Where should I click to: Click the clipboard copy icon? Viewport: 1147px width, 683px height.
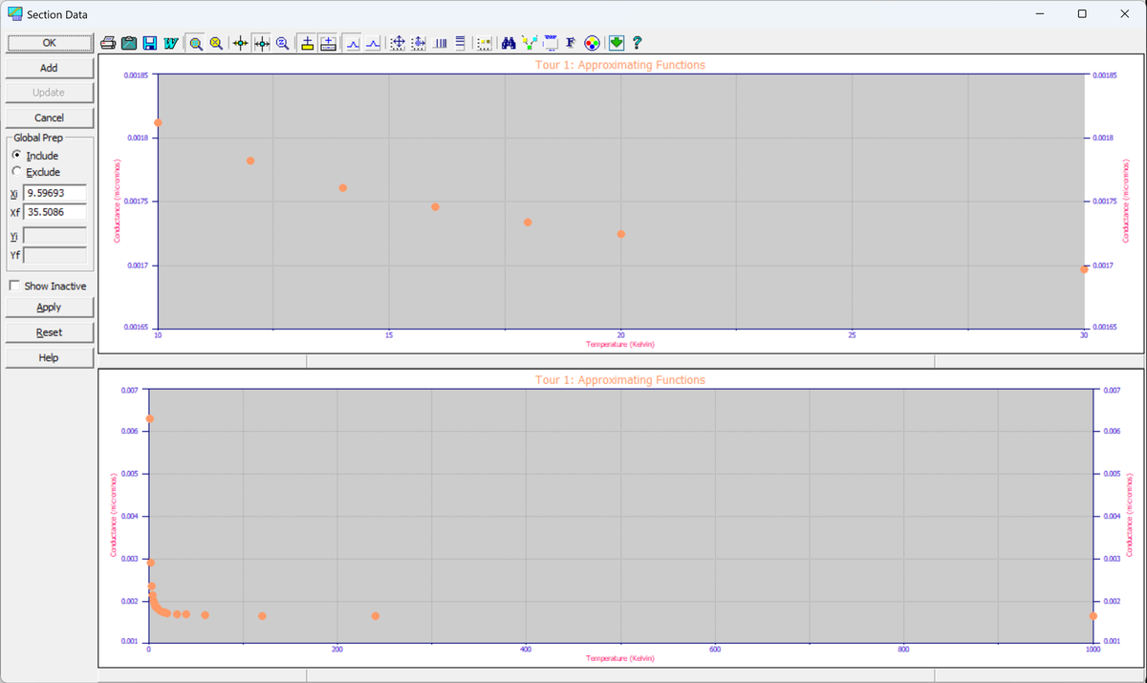point(129,43)
